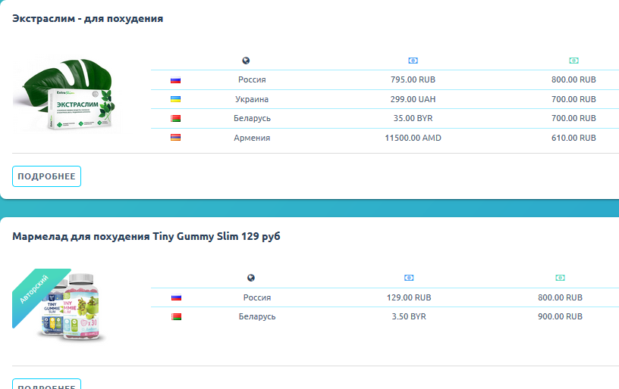Click the price 11500.00 AMD

coord(413,138)
